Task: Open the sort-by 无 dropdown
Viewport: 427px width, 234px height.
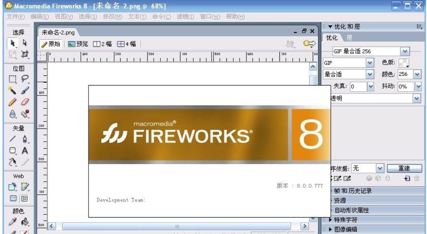Action: (x=380, y=169)
